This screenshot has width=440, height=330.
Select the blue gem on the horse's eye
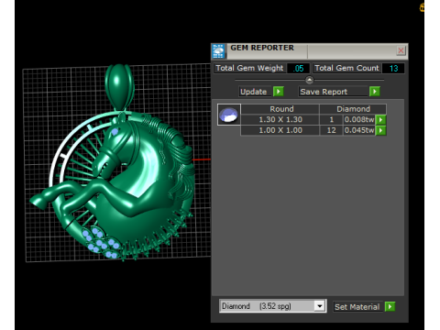click(x=115, y=132)
